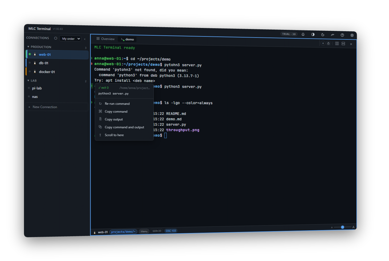
Task: Click the large A at the font slider's end
Action: coord(353,227)
